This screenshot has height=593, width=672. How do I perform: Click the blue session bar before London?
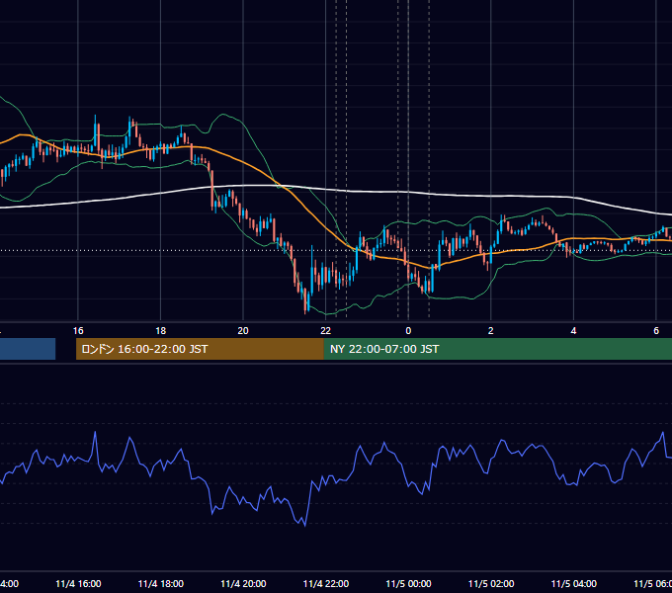[x=28, y=349]
